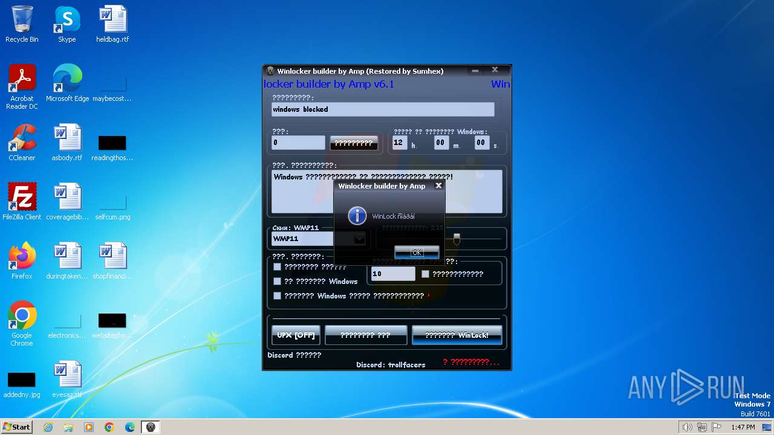Click the transparency slider thumb

457,239
